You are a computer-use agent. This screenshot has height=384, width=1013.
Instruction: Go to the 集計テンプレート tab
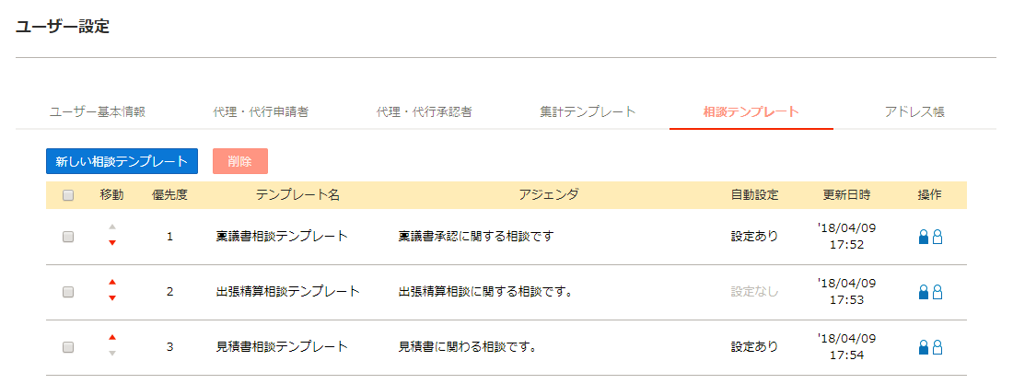pyautogui.click(x=588, y=111)
